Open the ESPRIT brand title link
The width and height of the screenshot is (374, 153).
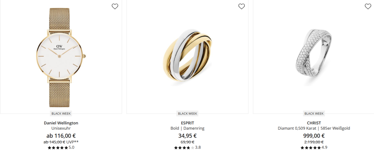[187, 123]
